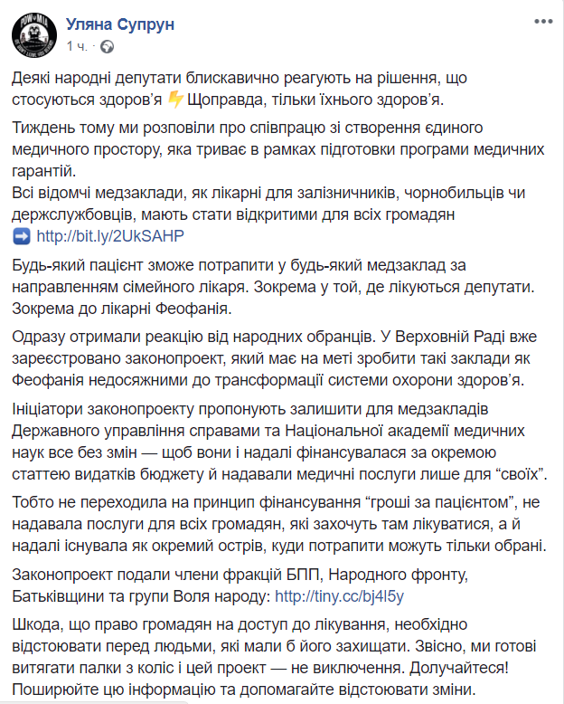
Task: Click the blue right-arrow emoji
Action: point(23,235)
